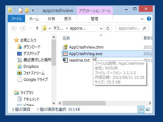Open the 共有 ribbon tab
Screen dimensions: 163x122
pyautogui.click(x=51, y=19)
